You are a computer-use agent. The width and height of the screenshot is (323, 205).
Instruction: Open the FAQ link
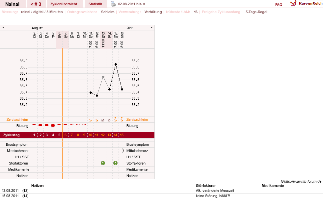pyautogui.click(x=279, y=5)
